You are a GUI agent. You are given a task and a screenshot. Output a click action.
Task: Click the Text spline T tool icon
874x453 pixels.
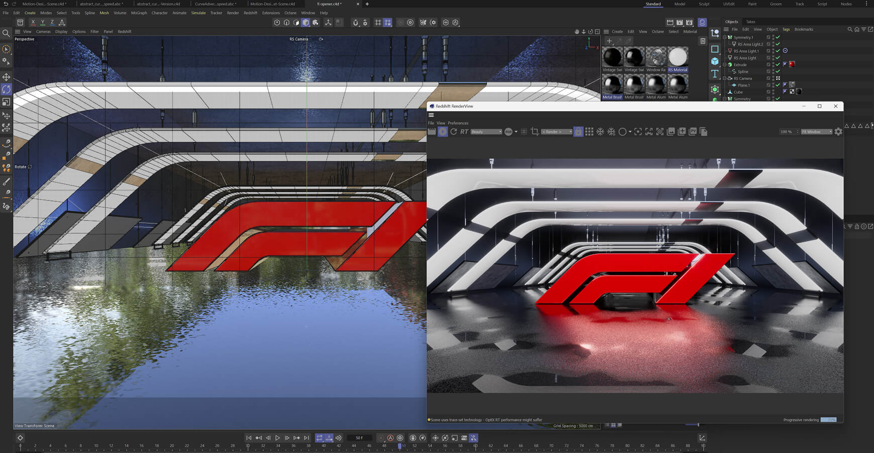pyautogui.click(x=715, y=74)
